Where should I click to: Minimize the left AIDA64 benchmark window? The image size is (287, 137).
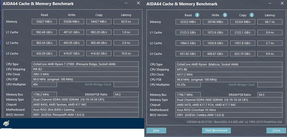click(x=126, y=3)
